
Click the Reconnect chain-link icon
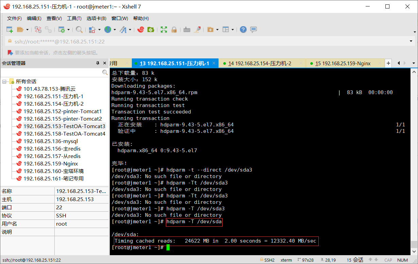coord(48,30)
